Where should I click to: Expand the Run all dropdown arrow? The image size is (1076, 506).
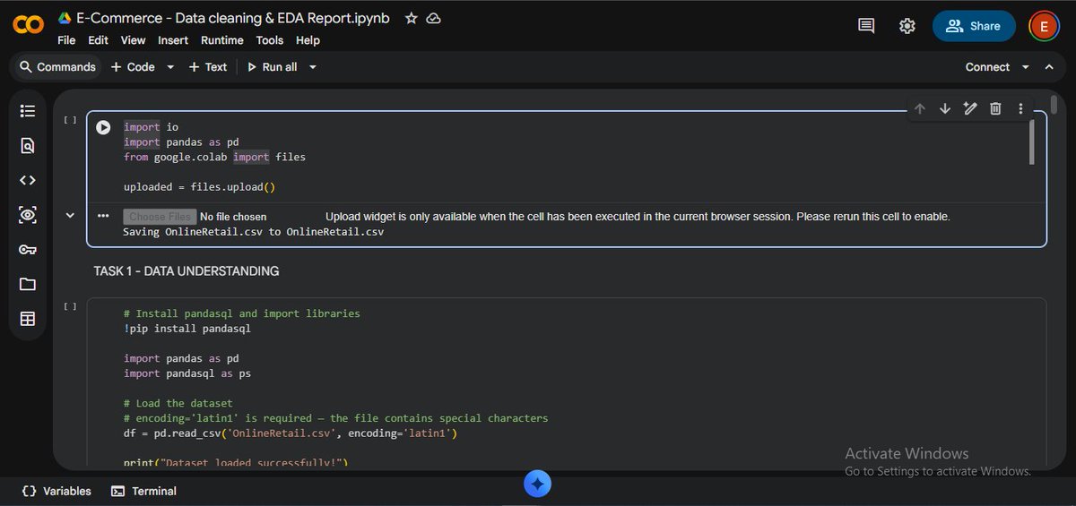click(313, 67)
